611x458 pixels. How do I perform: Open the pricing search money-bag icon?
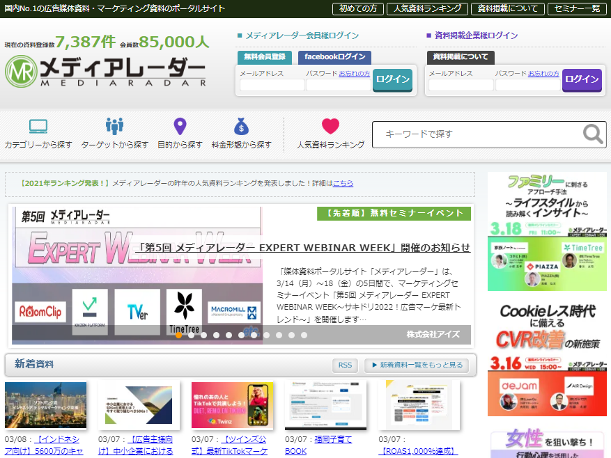click(241, 126)
